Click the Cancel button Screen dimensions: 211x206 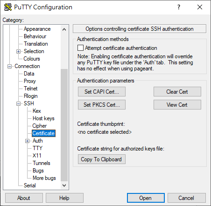[187, 198]
